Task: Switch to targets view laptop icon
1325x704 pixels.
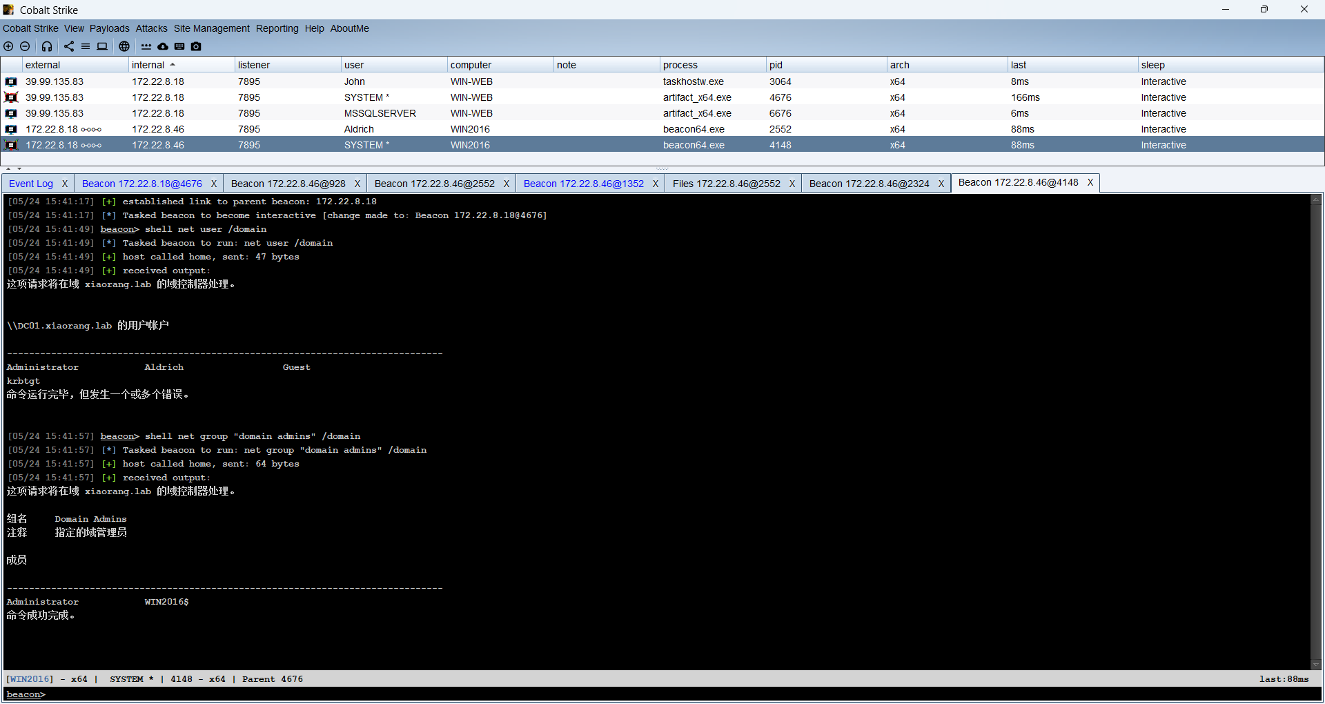Action: [x=102, y=46]
